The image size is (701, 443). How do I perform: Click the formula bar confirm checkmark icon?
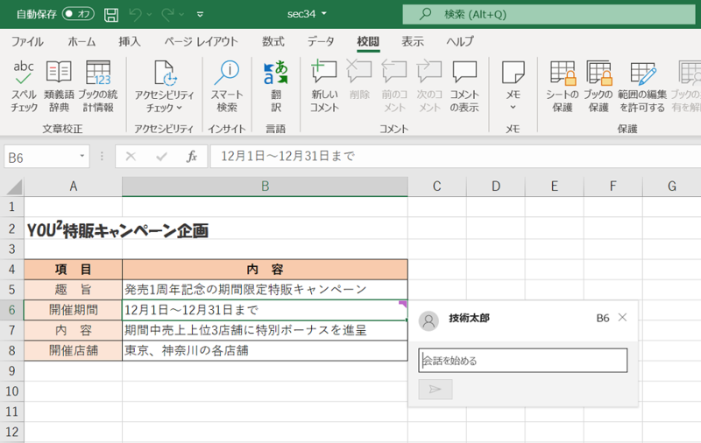pyautogui.click(x=161, y=157)
